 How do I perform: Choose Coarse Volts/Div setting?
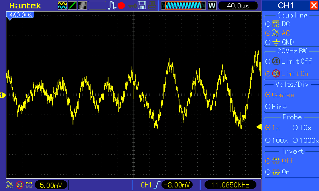[268, 95]
